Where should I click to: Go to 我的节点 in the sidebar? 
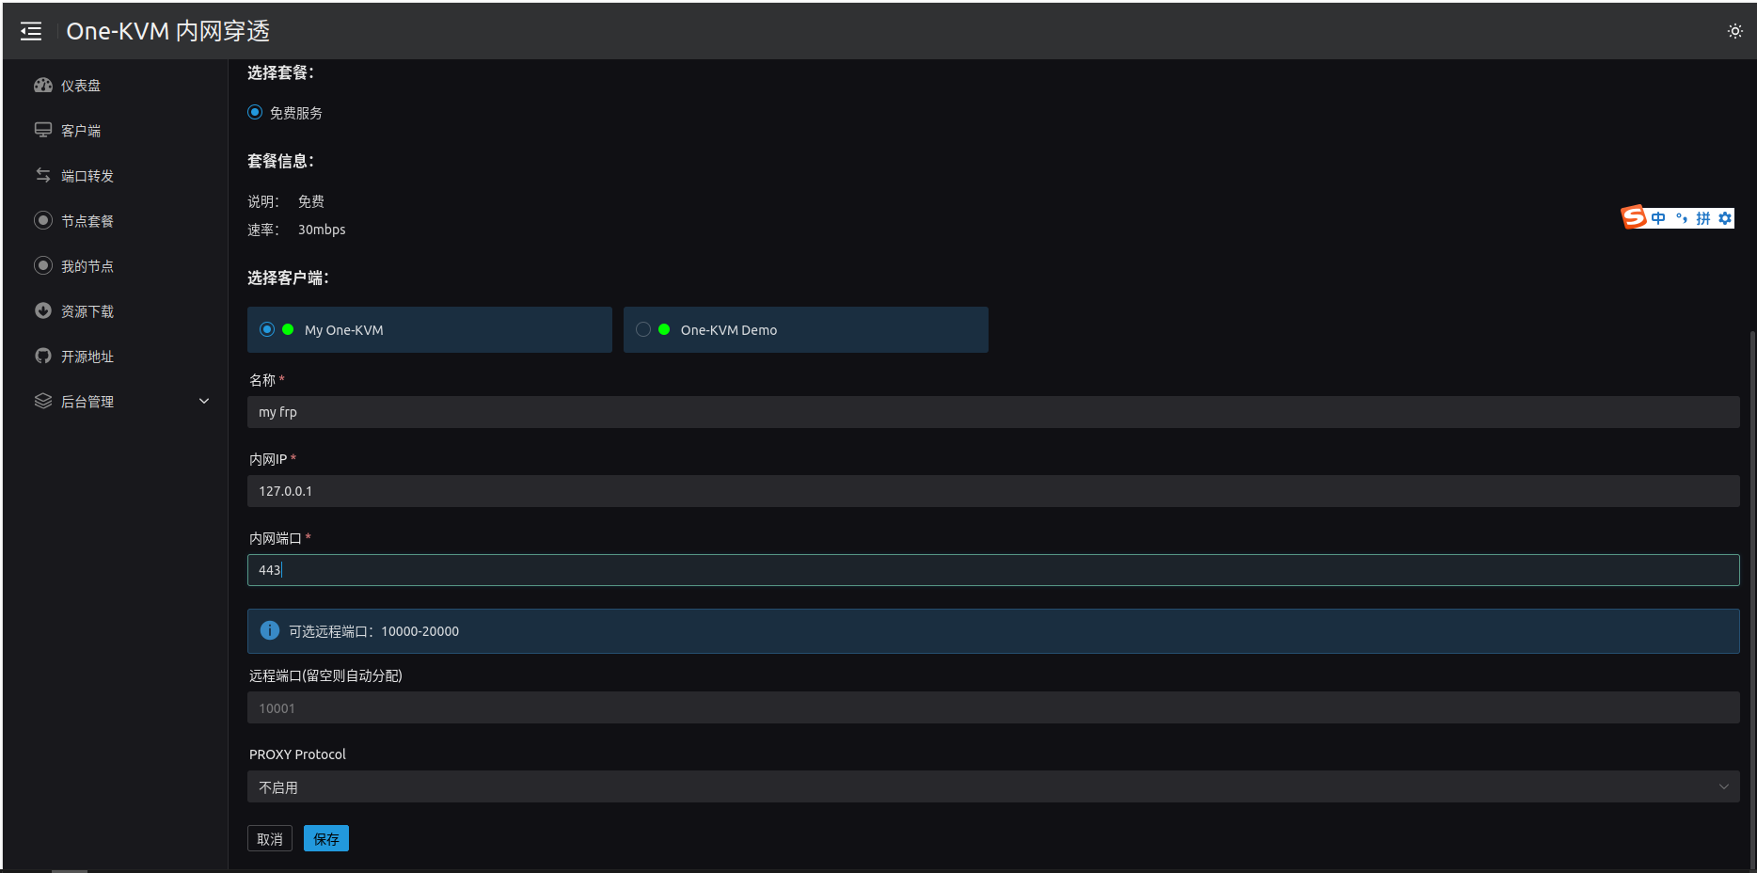(87, 266)
